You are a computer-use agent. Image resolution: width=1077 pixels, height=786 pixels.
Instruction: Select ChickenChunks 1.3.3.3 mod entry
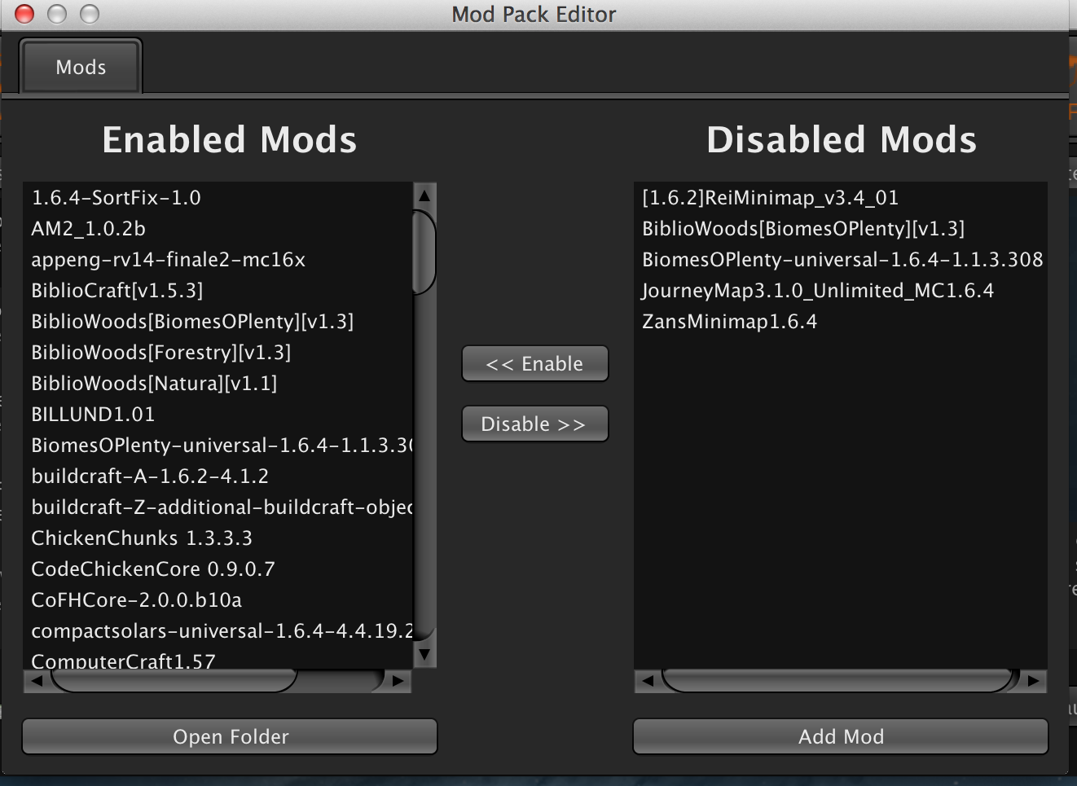pyautogui.click(x=142, y=538)
